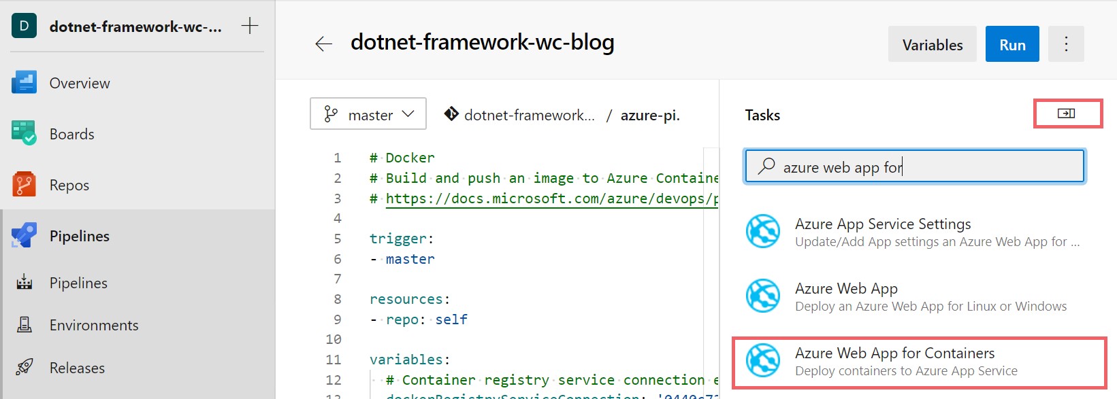The image size is (1117, 399).
Task: Click the Azure Web App task icon
Action: (x=762, y=296)
